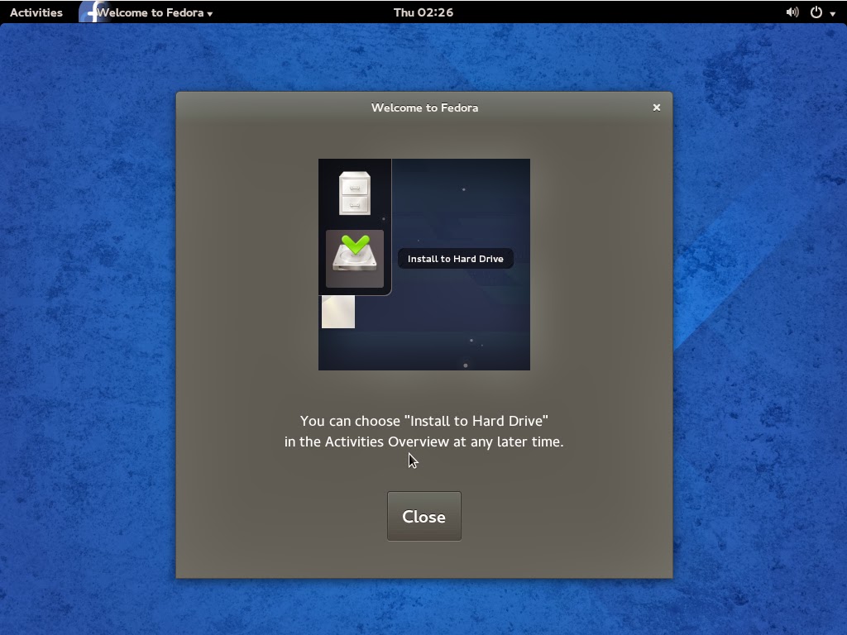The width and height of the screenshot is (847, 635).
Task: Click the volume speaker icon
Action: tap(792, 12)
